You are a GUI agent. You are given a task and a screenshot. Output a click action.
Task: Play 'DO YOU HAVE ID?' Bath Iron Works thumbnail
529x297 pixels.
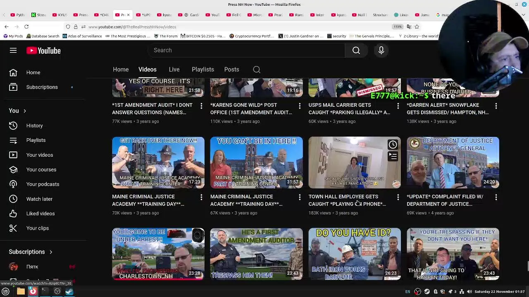(355, 254)
